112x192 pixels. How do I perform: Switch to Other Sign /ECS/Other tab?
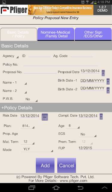coord(93,34)
